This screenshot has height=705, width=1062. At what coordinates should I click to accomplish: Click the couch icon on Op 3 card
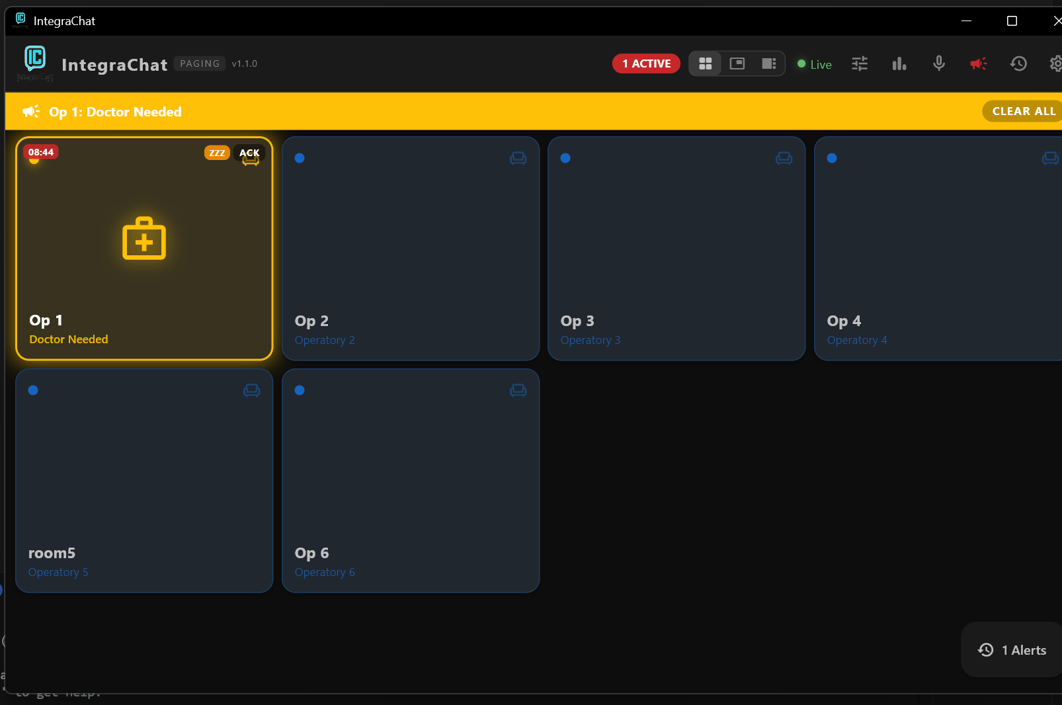tap(784, 158)
